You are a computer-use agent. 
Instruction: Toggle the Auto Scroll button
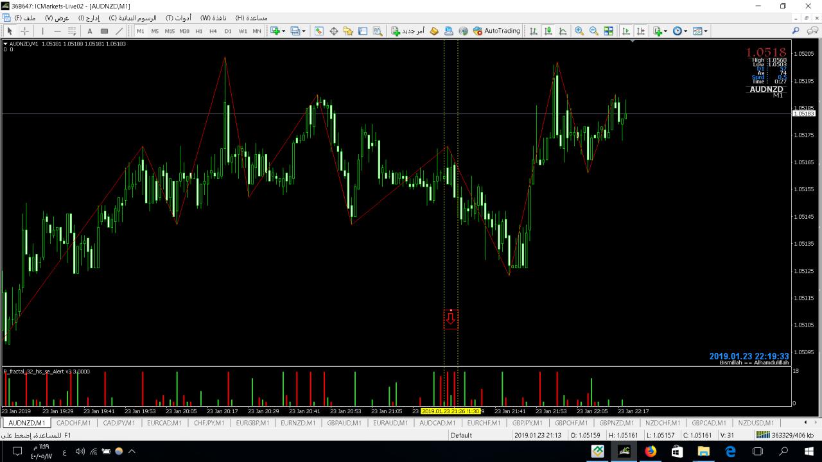626,31
